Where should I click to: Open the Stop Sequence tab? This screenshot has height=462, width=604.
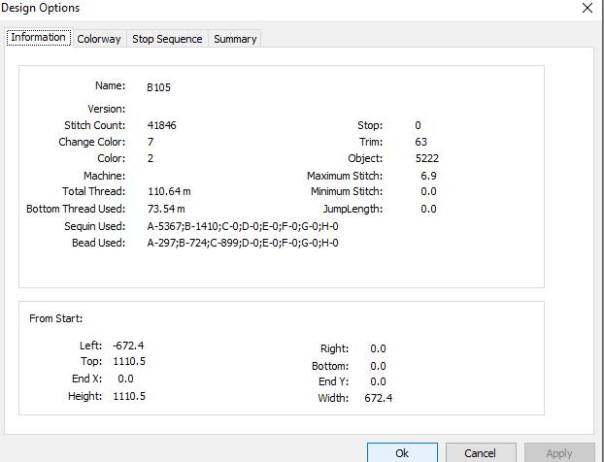tap(167, 39)
